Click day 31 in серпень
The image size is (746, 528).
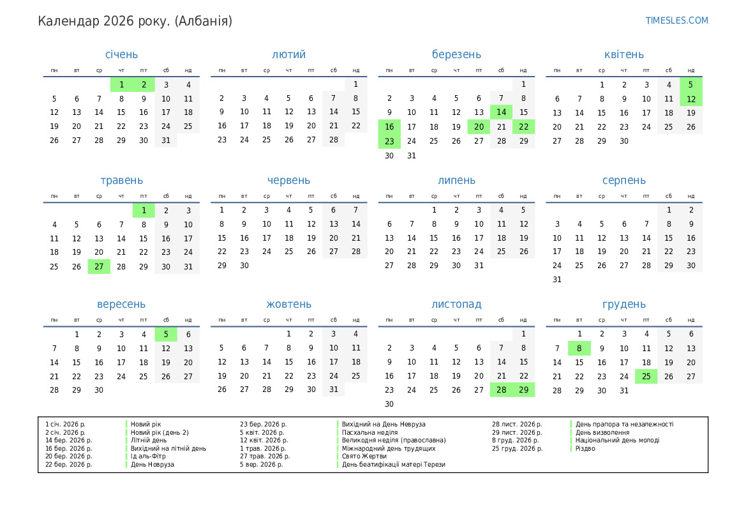[x=557, y=279]
